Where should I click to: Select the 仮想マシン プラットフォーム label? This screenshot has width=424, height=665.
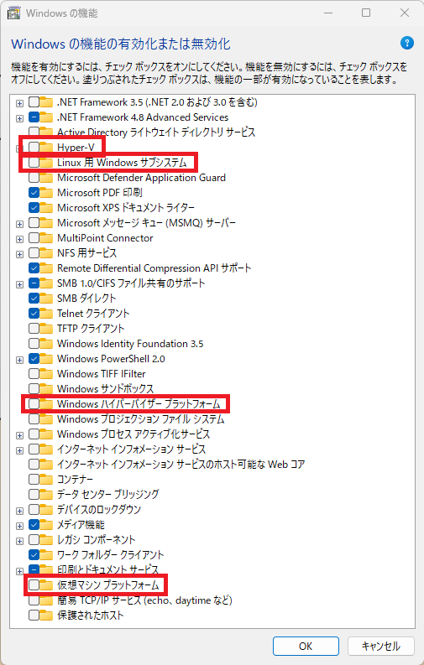(x=108, y=584)
